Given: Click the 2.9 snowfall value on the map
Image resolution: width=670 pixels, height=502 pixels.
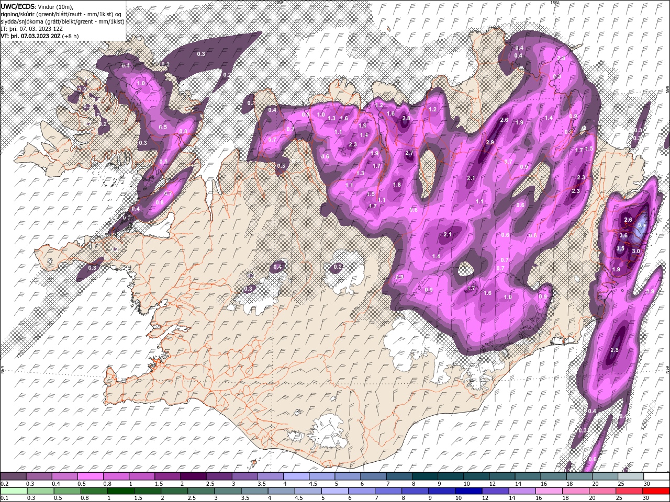Looking at the screenshot, I should tap(490, 142).
